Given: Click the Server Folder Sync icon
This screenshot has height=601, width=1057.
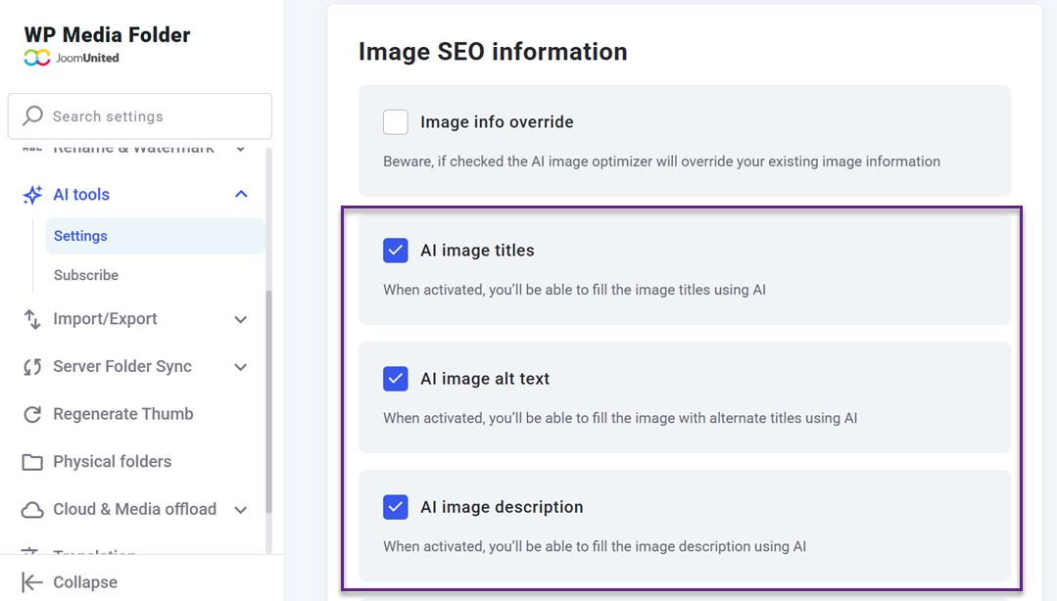Looking at the screenshot, I should pyautogui.click(x=31, y=367).
